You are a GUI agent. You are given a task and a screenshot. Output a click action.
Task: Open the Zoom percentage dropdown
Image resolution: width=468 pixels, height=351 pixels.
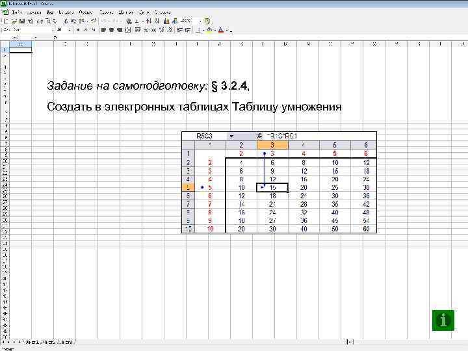tap(201, 21)
